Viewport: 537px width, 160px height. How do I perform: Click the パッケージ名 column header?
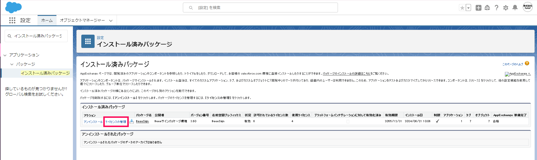coord(144,115)
